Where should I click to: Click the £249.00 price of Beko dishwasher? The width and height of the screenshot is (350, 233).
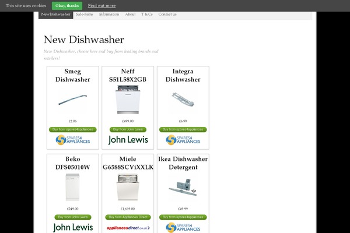point(72,209)
